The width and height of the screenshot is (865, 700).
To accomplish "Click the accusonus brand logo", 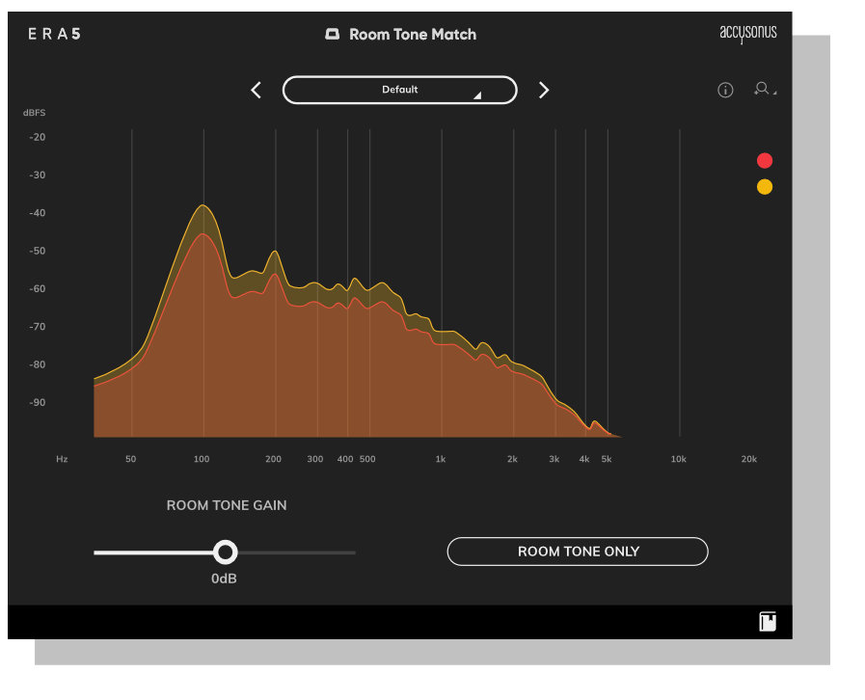I will click(x=748, y=33).
